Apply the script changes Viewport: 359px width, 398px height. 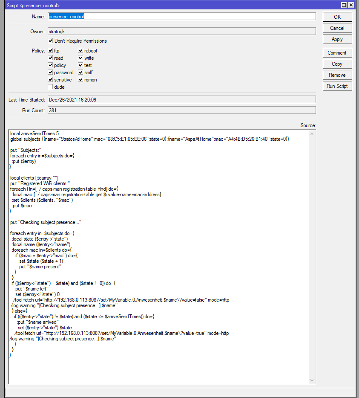[x=337, y=39]
